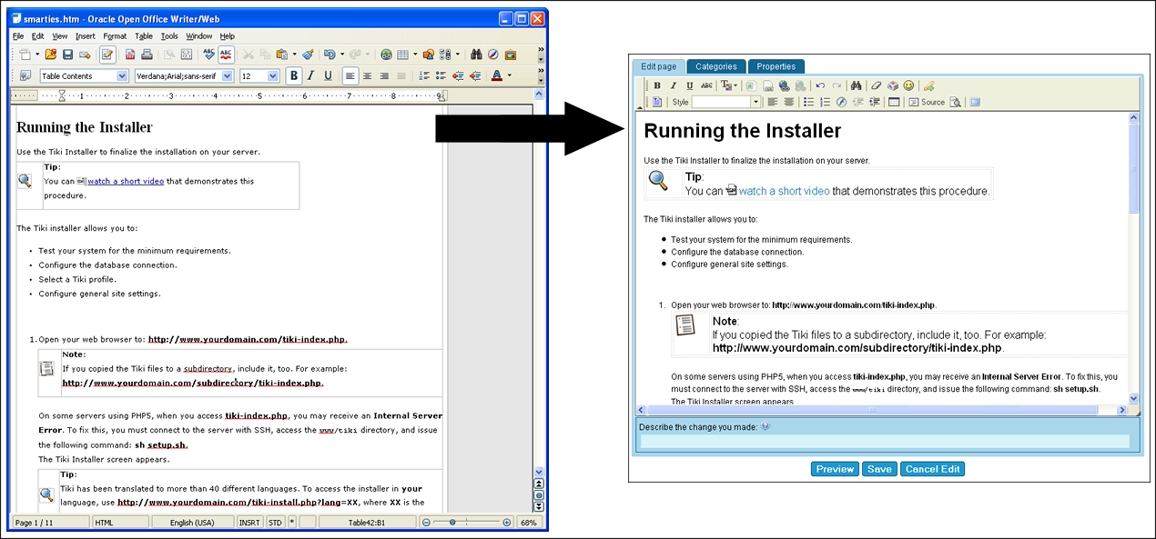This screenshot has width=1156, height=539.
Task: Toggle Edit File mode in Writer toolbar
Action: (x=107, y=55)
